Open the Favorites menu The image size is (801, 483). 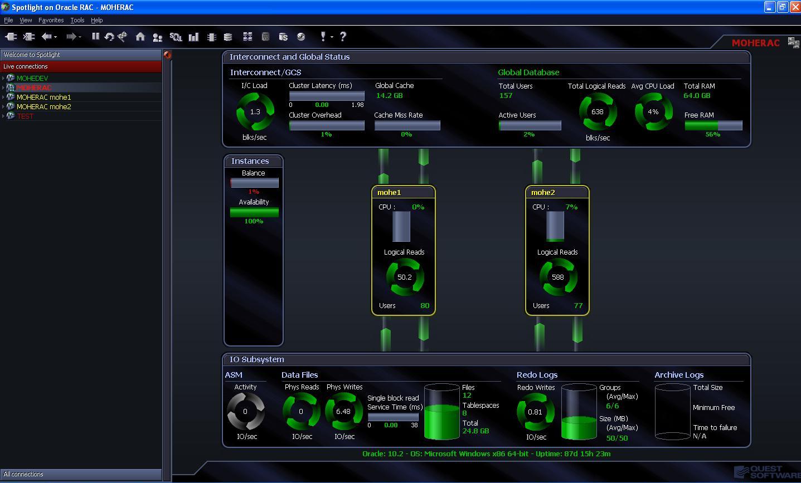[x=51, y=20]
